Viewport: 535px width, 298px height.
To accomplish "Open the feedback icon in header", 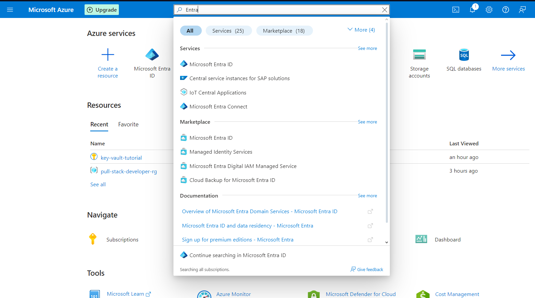I will (x=522, y=10).
